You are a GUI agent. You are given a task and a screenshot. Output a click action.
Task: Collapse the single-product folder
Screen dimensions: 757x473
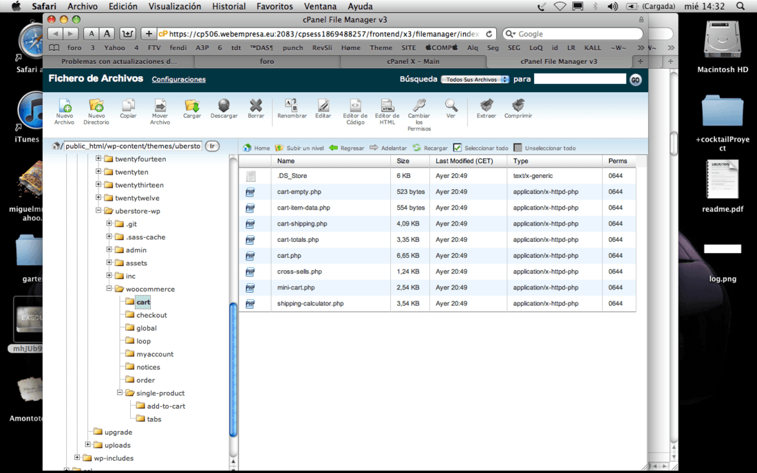[119, 393]
